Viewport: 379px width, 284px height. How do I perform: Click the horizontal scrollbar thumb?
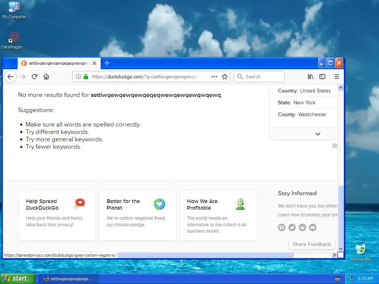[205, 255]
